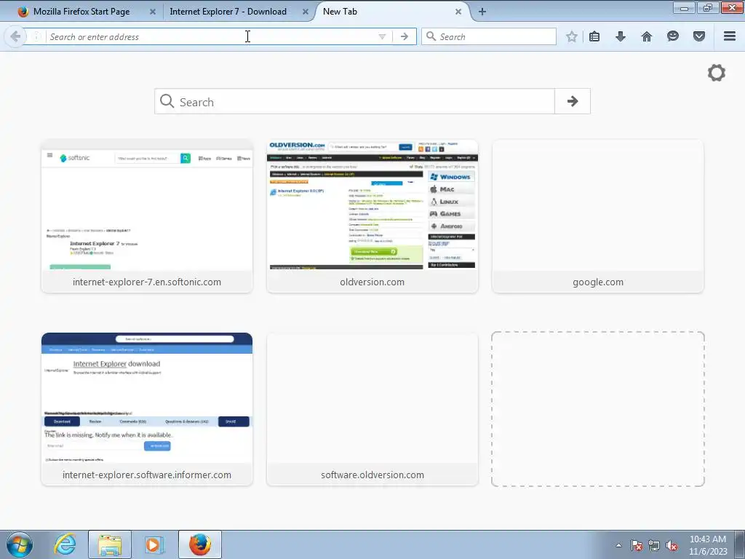The height and width of the screenshot is (559, 745).
Task: Focus the toolbar Search box
Action: pyautogui.click(x=489, y=36)
